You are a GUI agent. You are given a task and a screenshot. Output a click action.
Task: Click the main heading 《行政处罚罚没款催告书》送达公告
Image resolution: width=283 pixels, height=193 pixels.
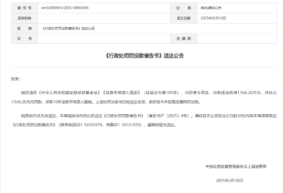[144, 56]
